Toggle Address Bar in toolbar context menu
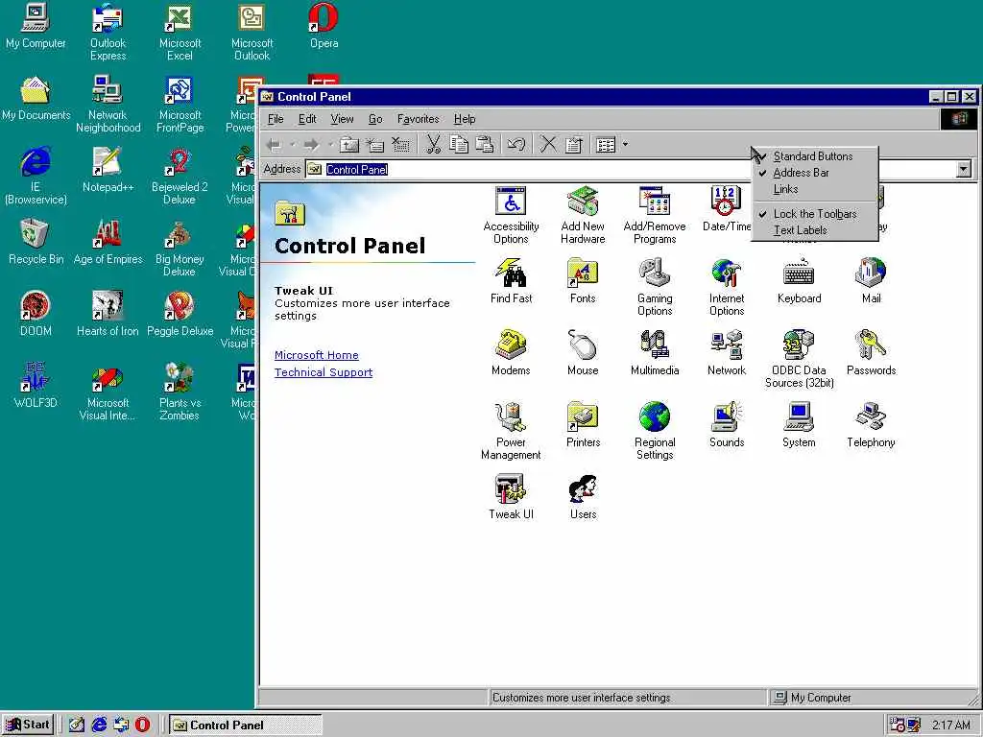Viewport: 983px width, 737px height. pyautogui.click(x=814, y=173)
